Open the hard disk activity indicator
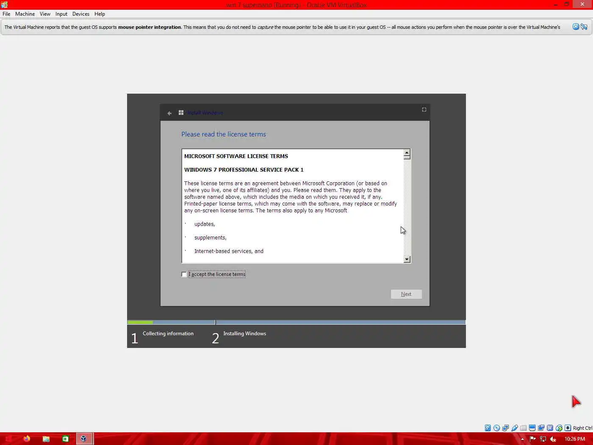The width and height of the screenshot is (593, 445). [488, 428]
